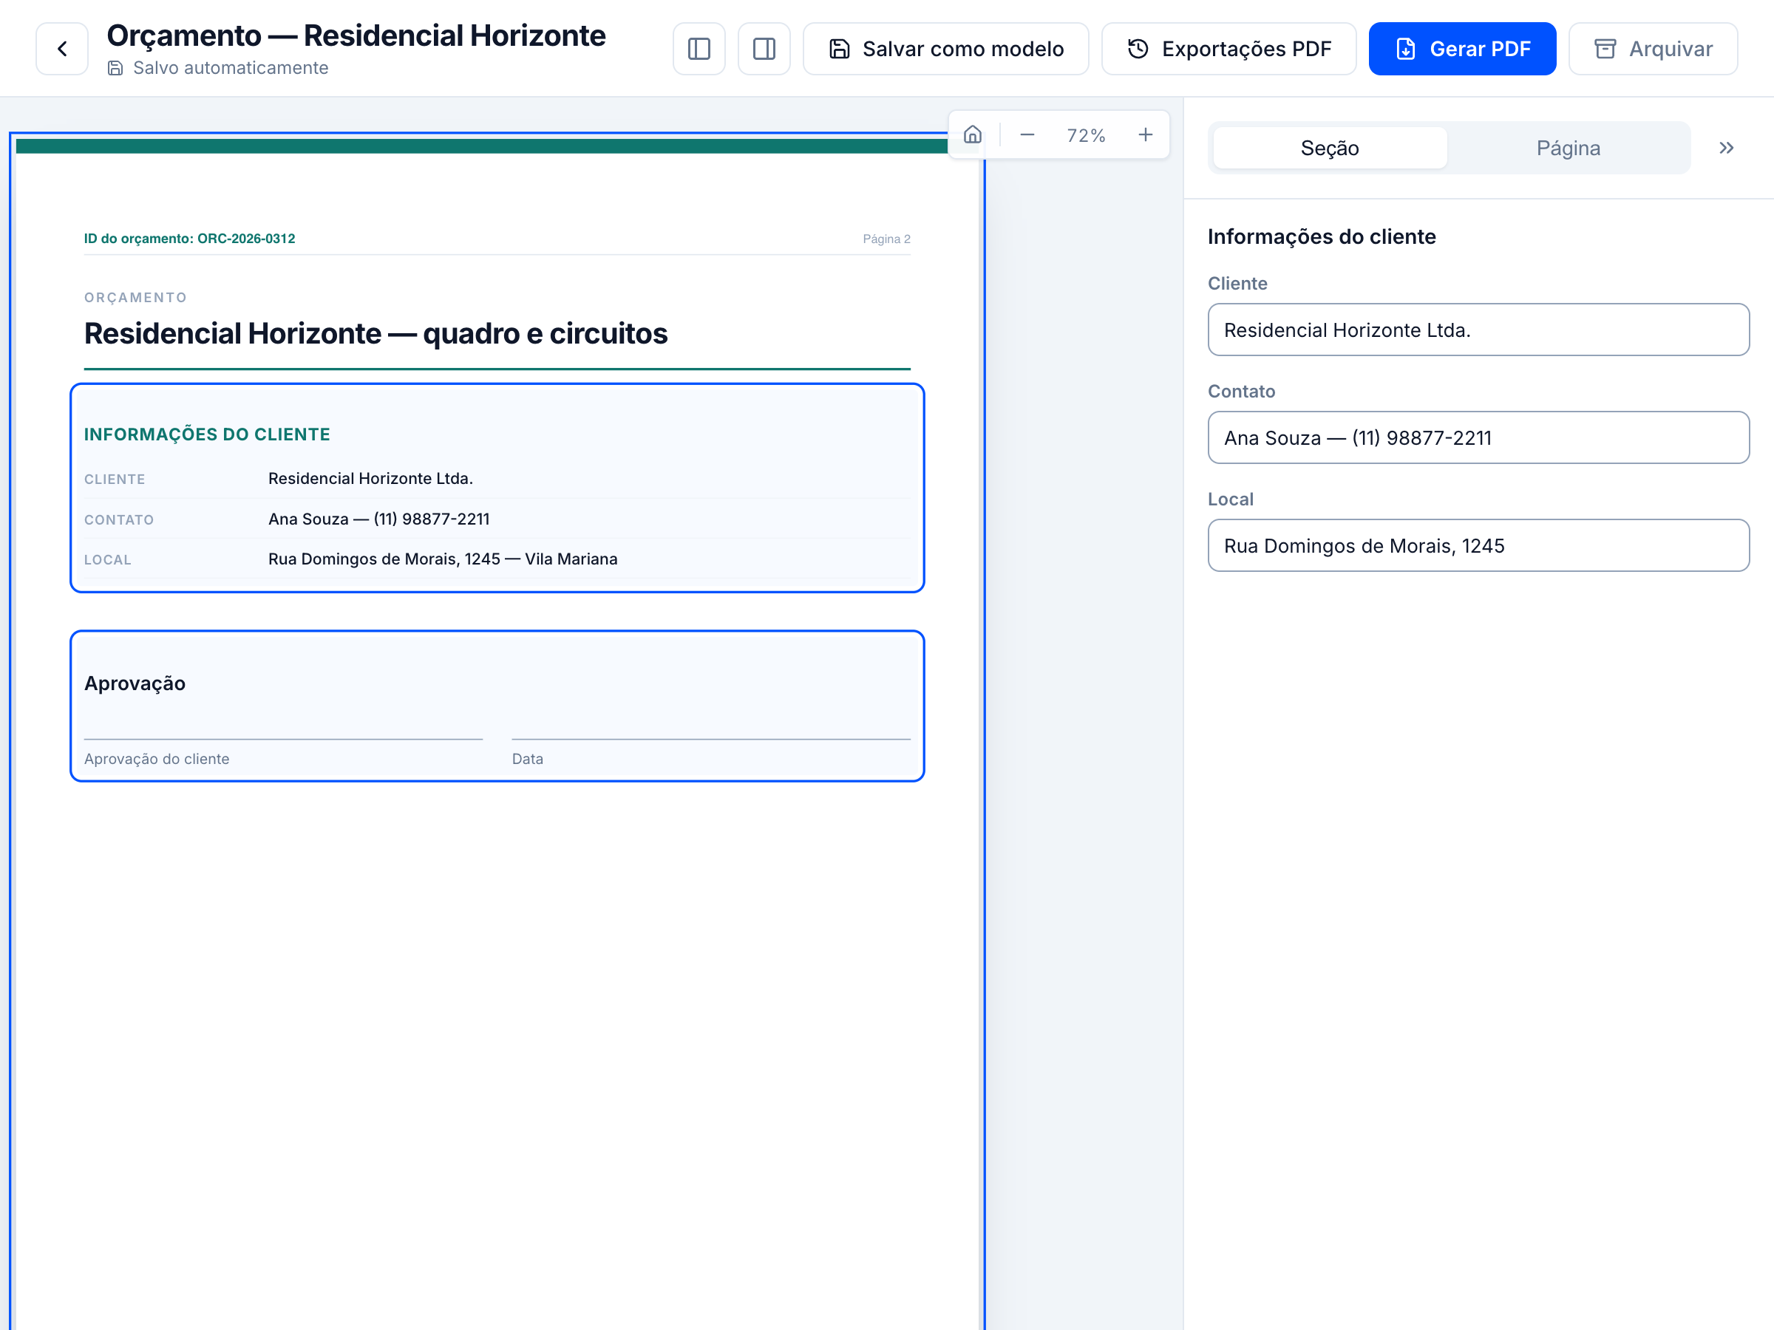Click the Data signature line label
Viewport: 1774px width, 1330px height.
(528, 759)
